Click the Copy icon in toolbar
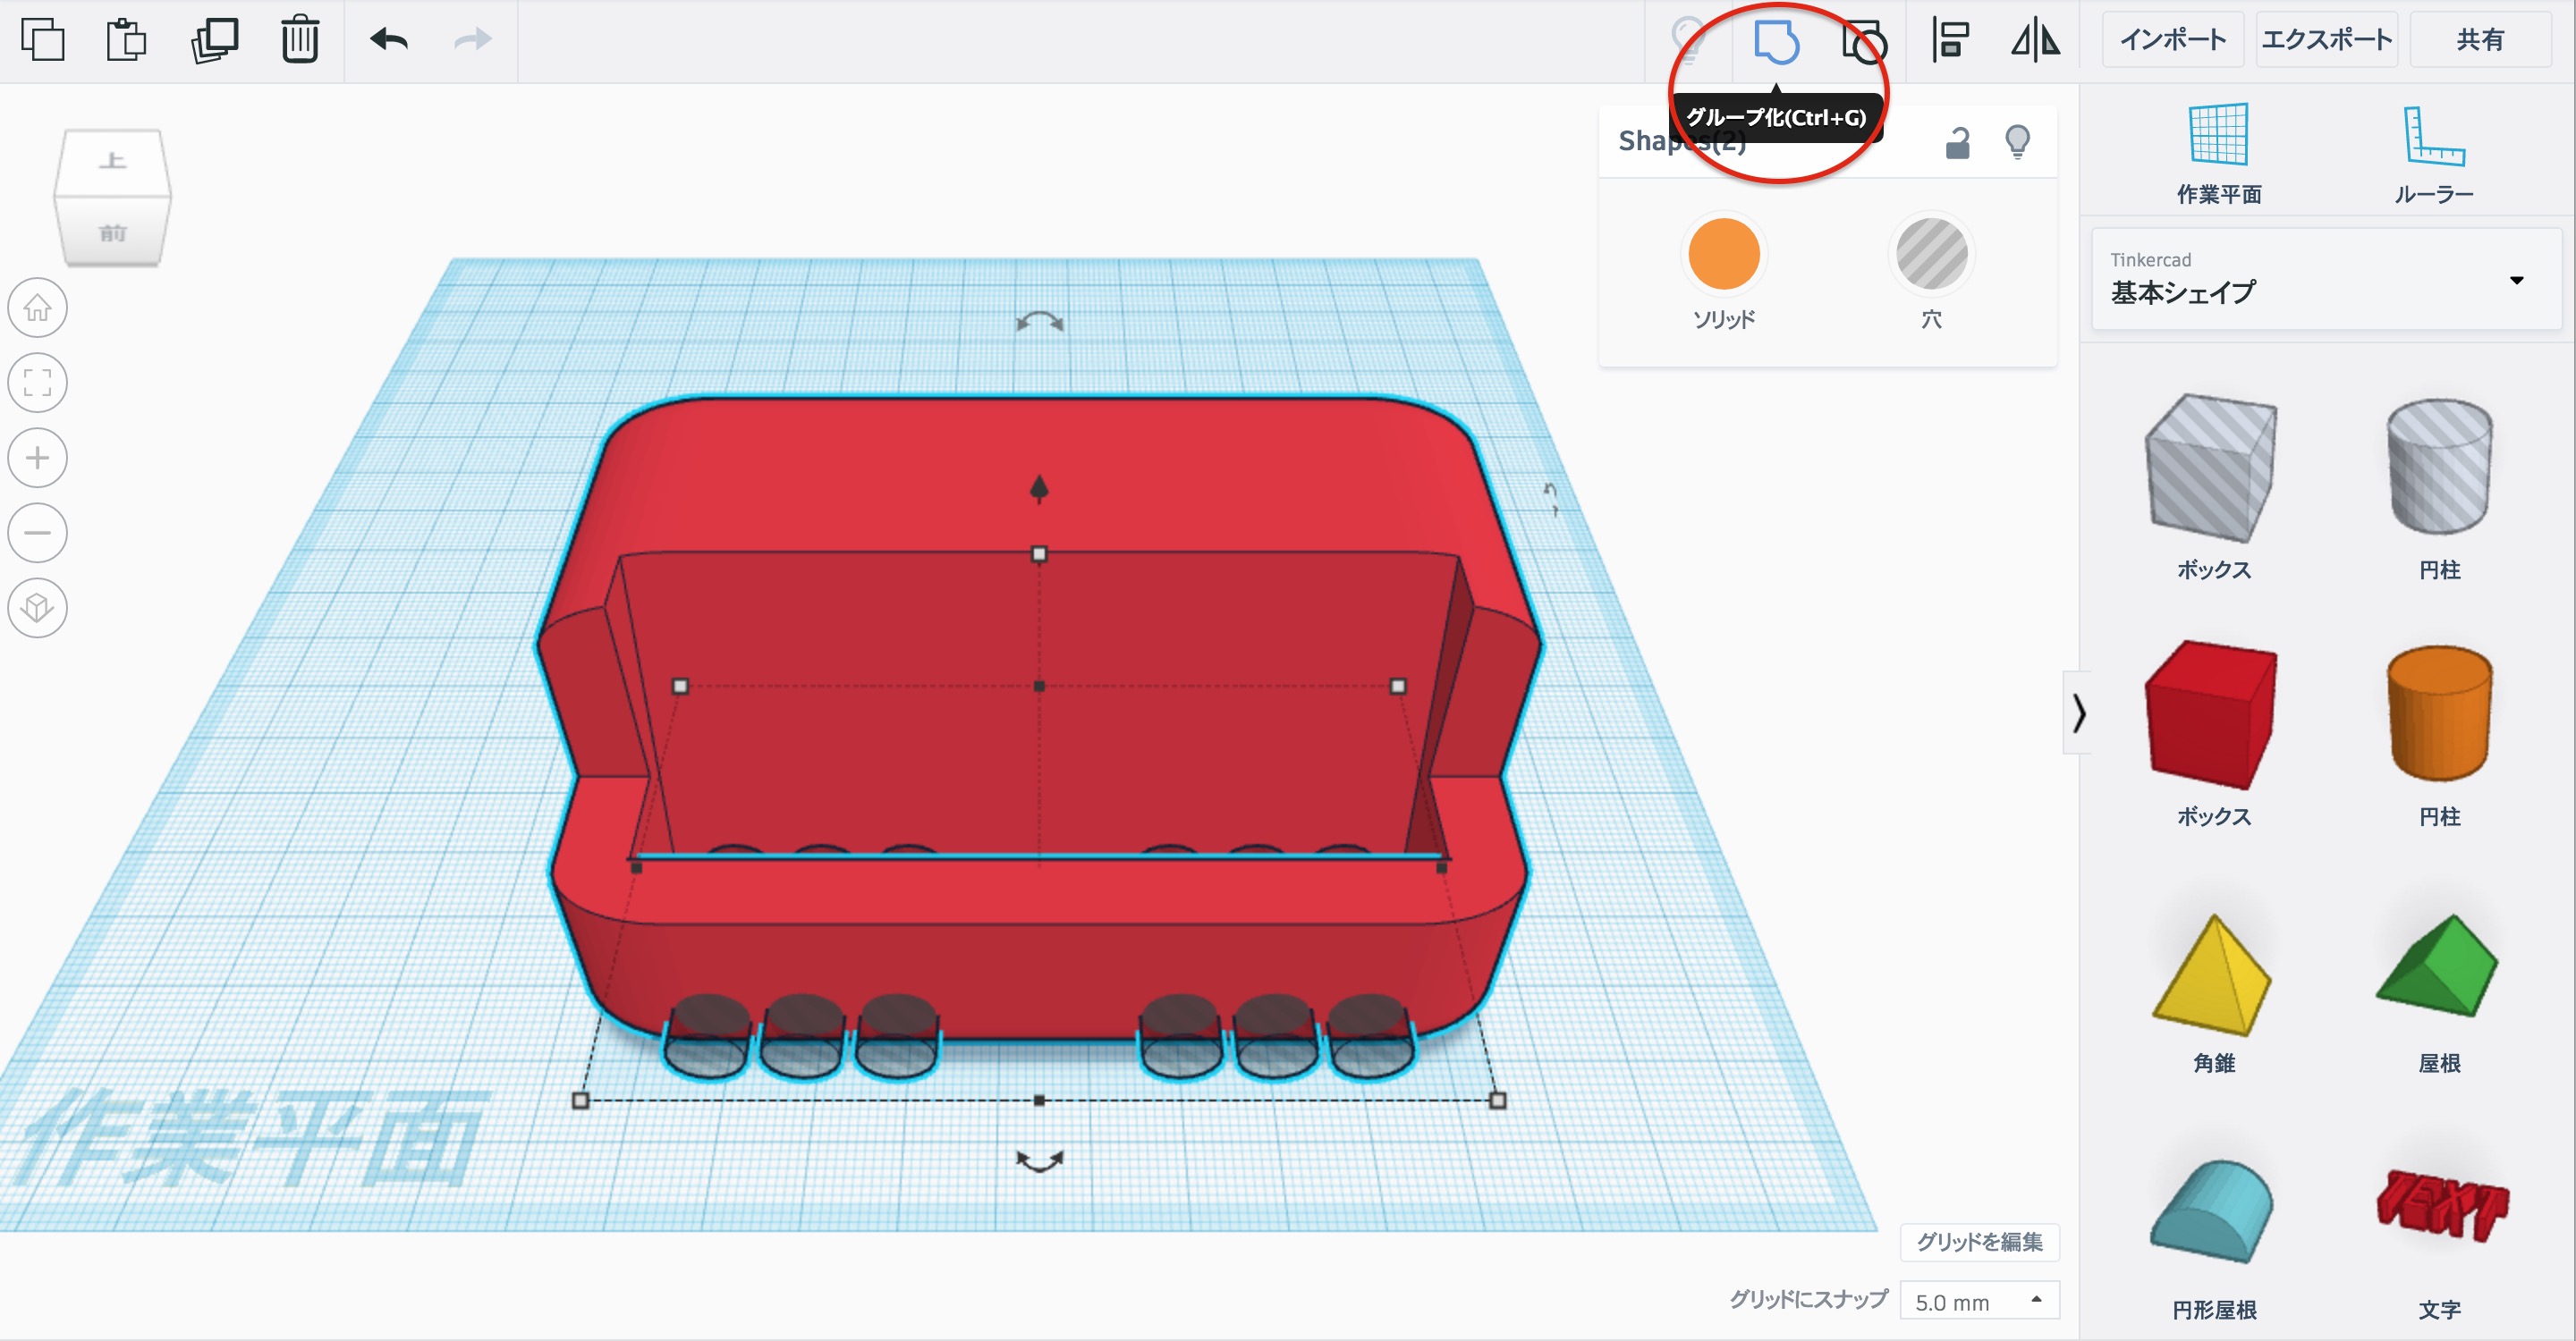 tap(42, 40)
